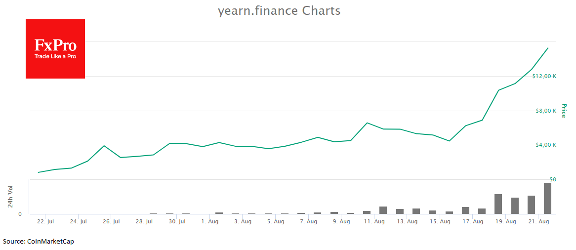Click the Source: CoinMarketCap text
Screen dimensions: 576x250
39,242
